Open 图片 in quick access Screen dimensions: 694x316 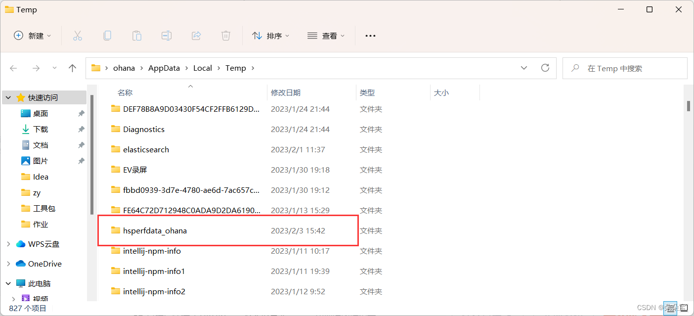[x=41, y=161]
